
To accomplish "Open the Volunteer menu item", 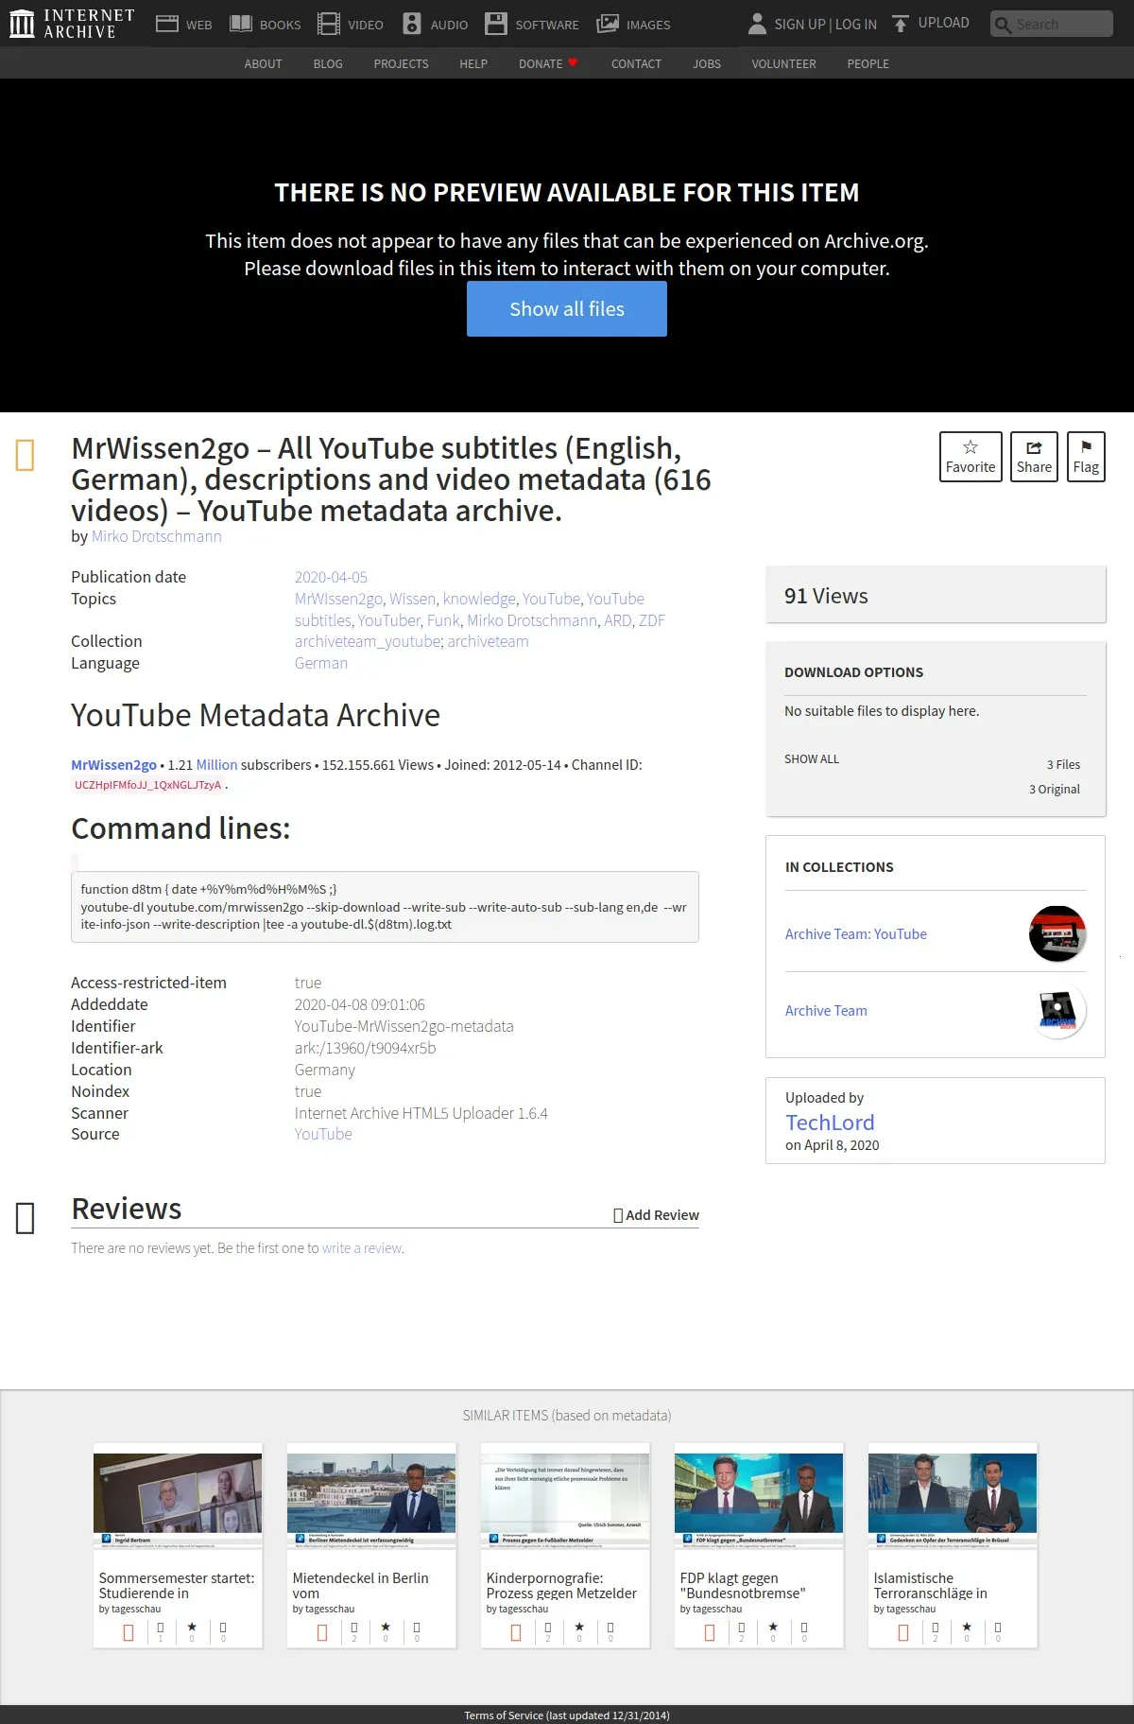I will 783,63.
